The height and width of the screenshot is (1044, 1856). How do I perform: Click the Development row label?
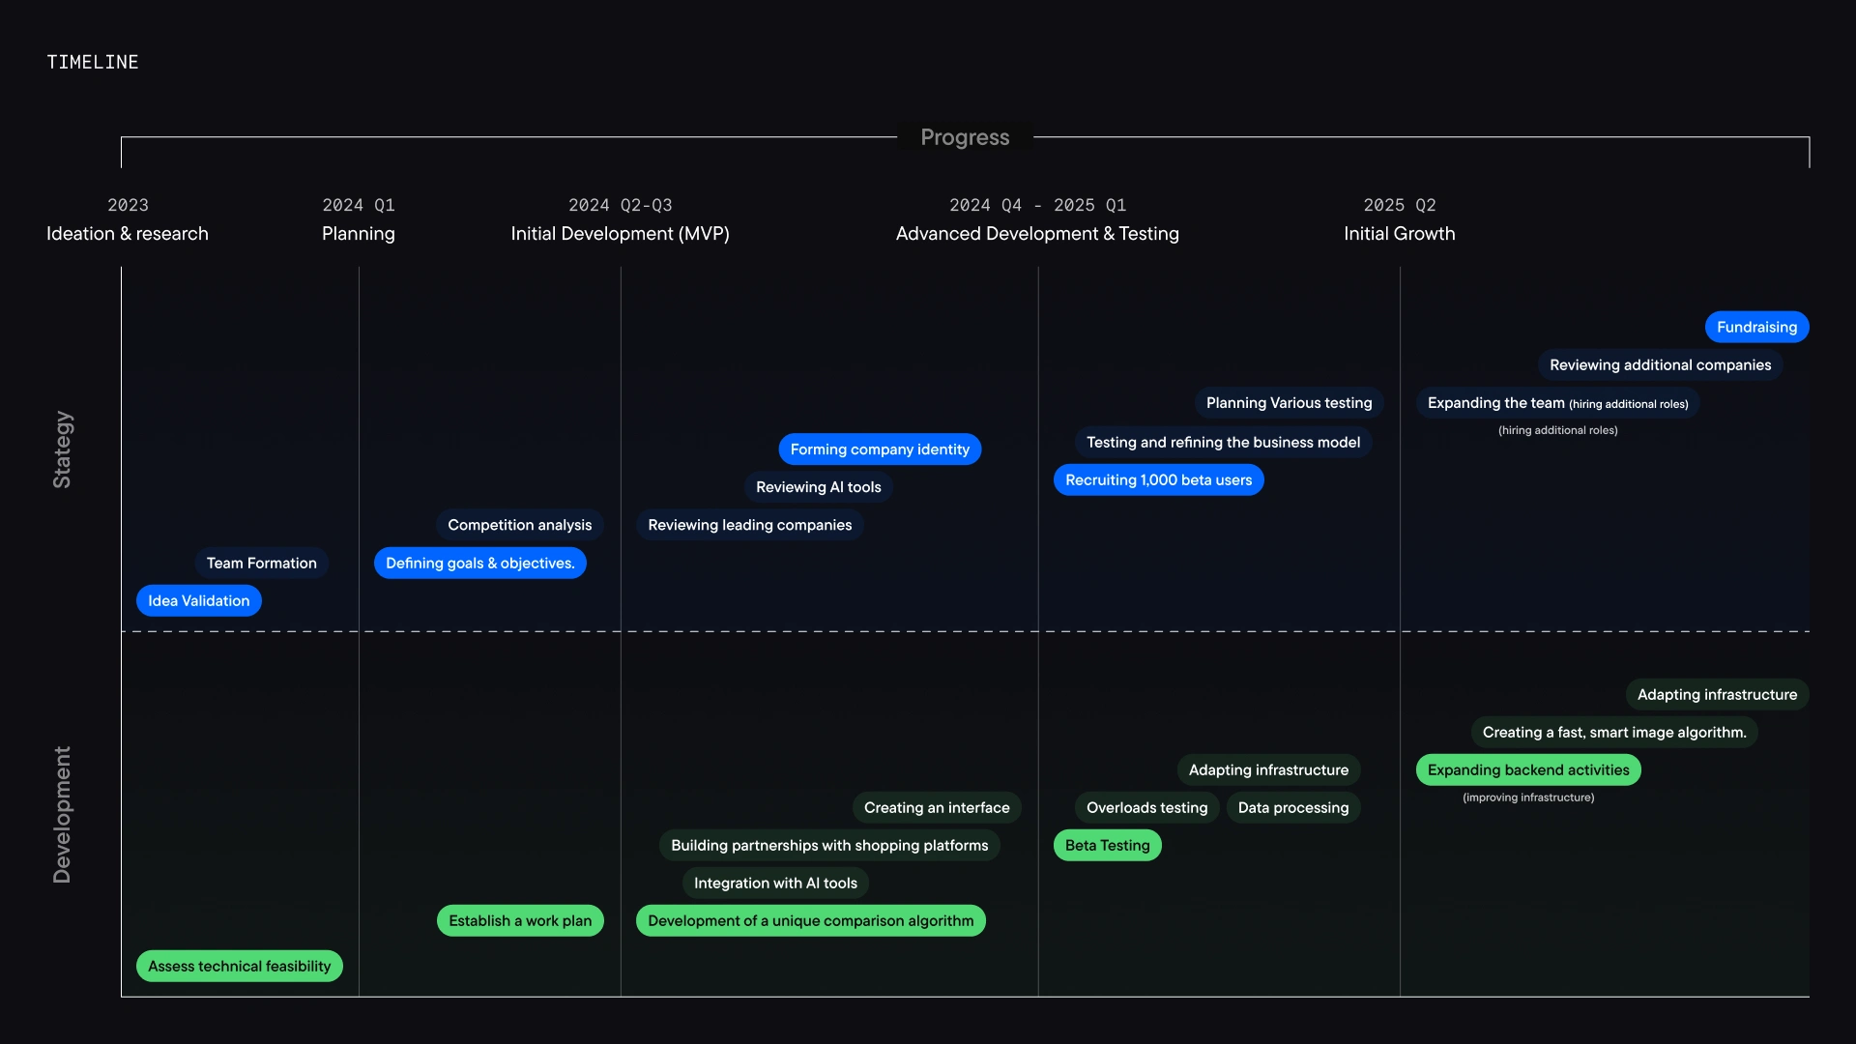pos(62,814)
